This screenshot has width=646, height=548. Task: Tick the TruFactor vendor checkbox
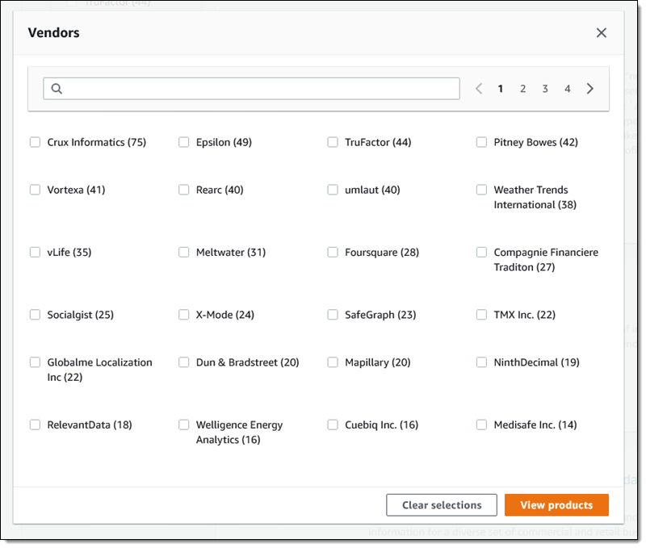coord(333,142)
